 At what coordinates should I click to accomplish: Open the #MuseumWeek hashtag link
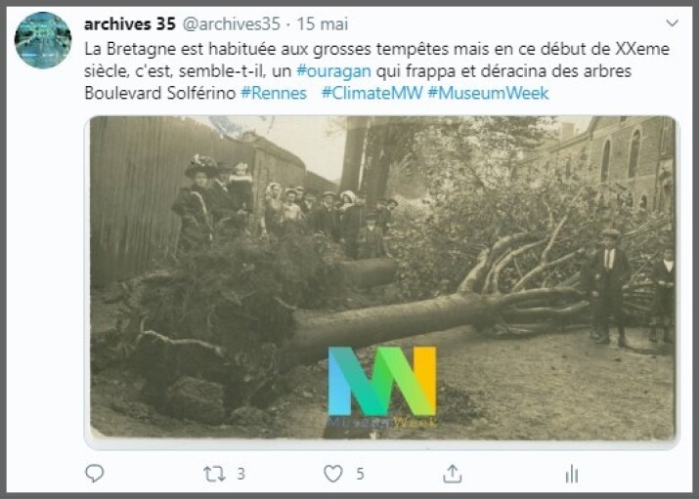coord(488,93)
